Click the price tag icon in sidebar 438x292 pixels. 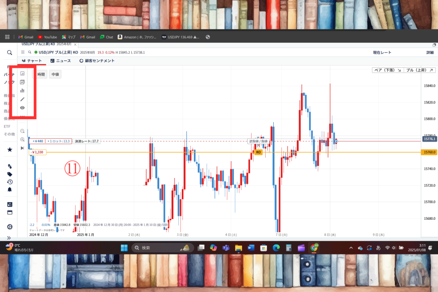pos(9,174)
